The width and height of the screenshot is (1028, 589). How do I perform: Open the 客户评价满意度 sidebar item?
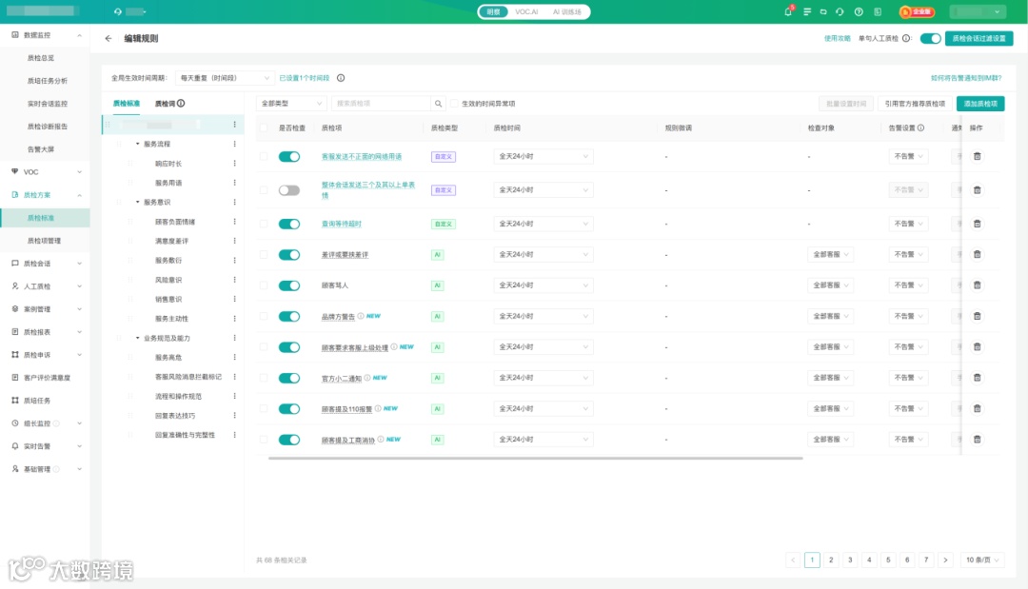45,378
